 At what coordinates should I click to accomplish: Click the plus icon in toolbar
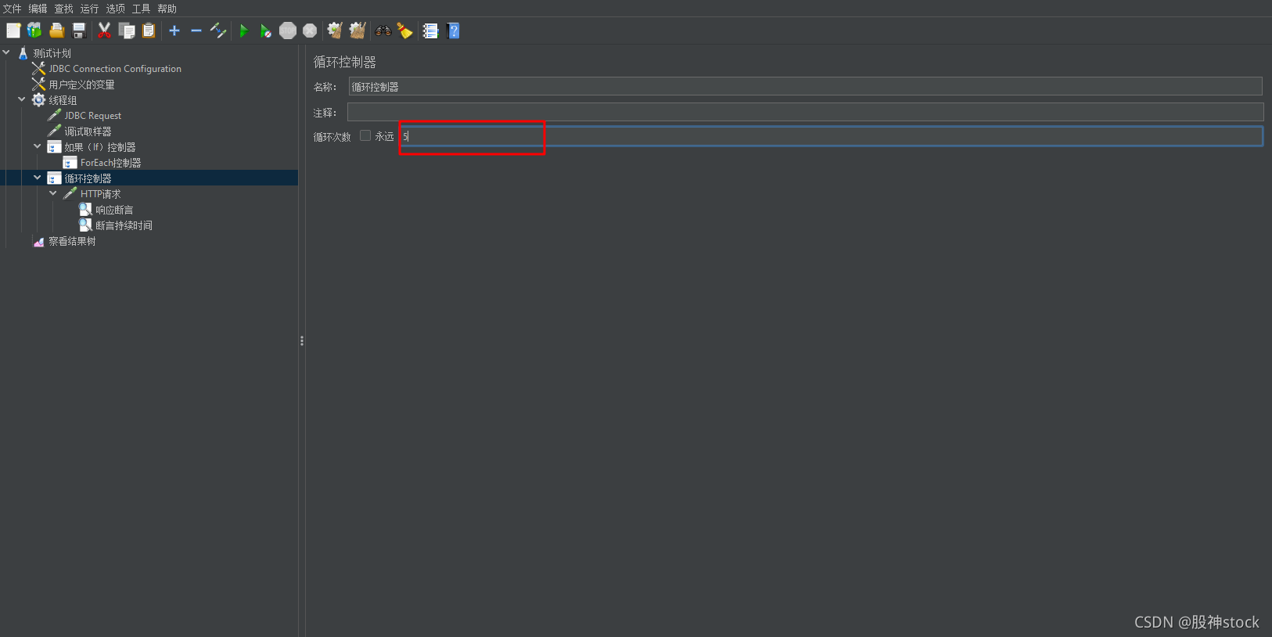pos(174,31)
